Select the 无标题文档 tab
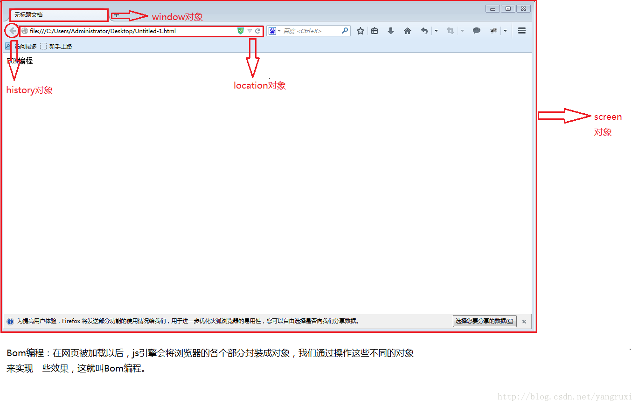This screenshot has width=638, height=406. point(59,15)
